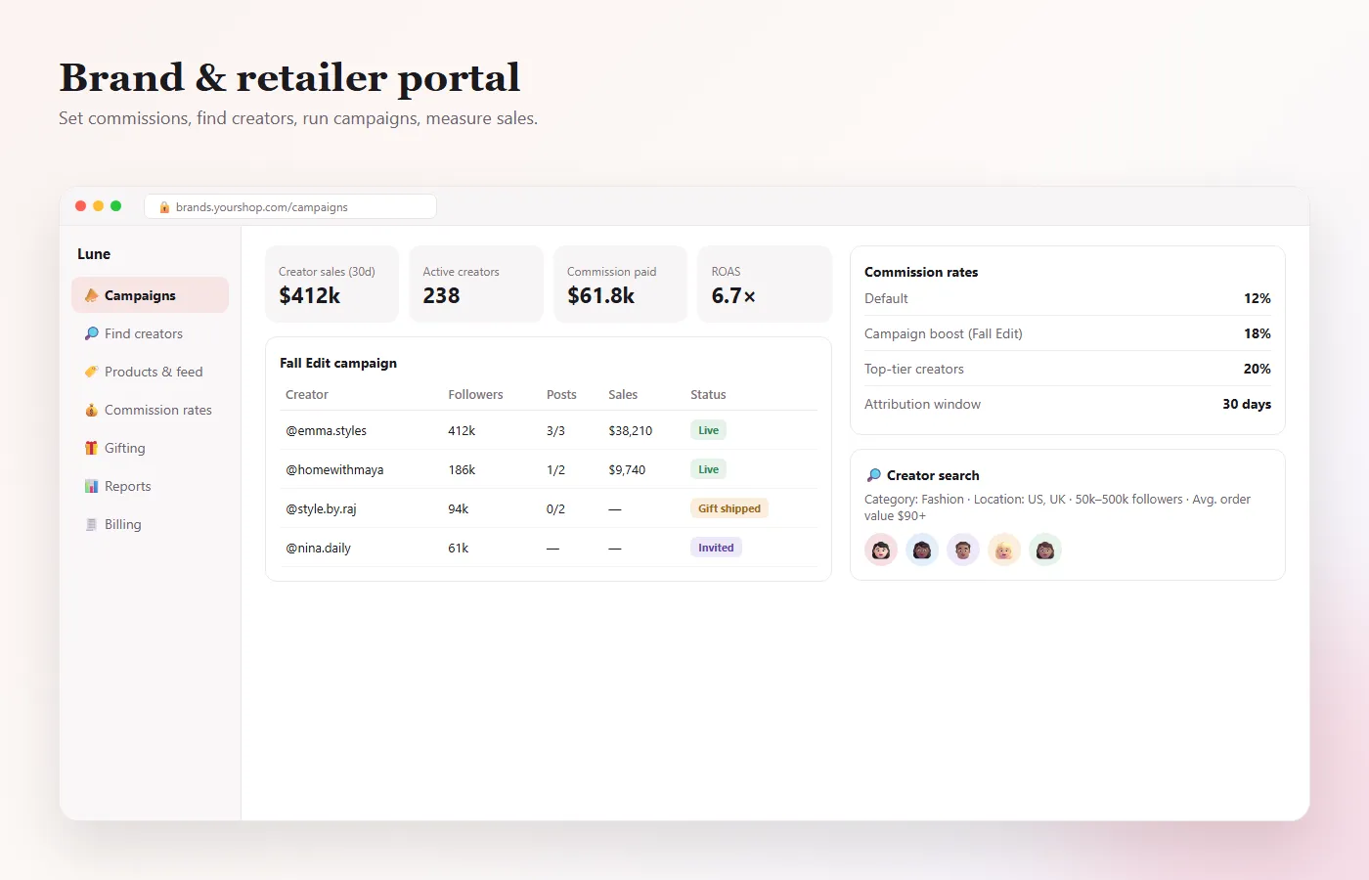Click the 186k followers cell
1369x880 pixels.
(x=462, y=470)
